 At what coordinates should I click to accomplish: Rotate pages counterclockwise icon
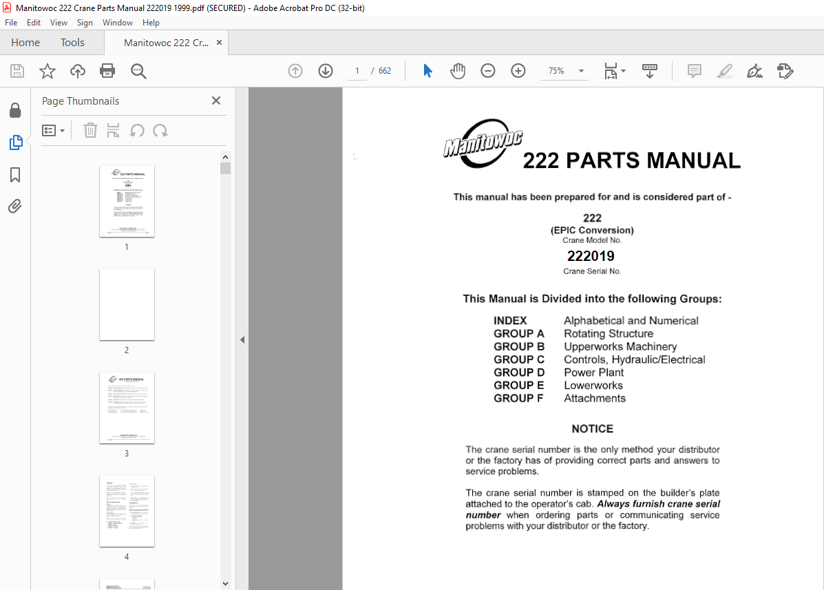click(x=137, y=130)
